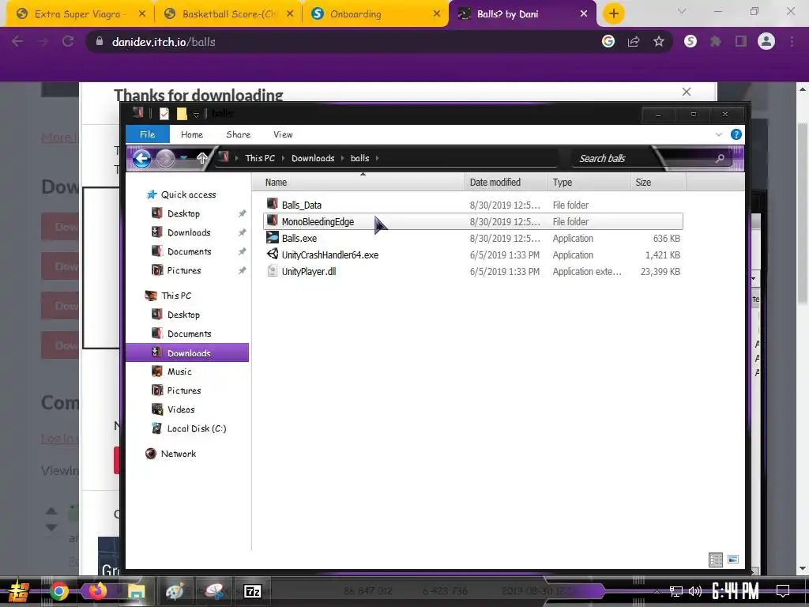Click the Google G icon in address bar
Screen dimensions: 809x607
[608, 41]
